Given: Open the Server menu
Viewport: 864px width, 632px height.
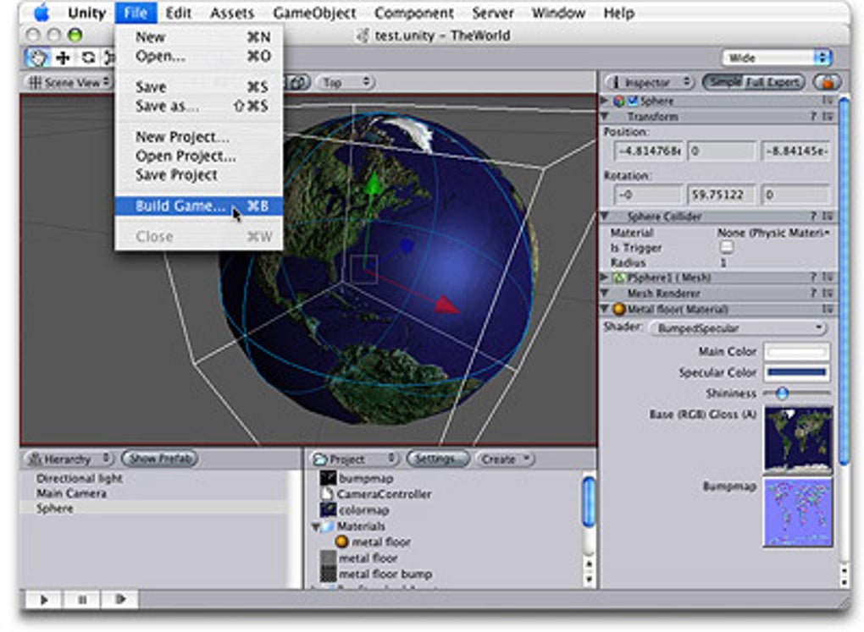Looking at the screenshot, I should pyautogui.click(x=493, y=13).
